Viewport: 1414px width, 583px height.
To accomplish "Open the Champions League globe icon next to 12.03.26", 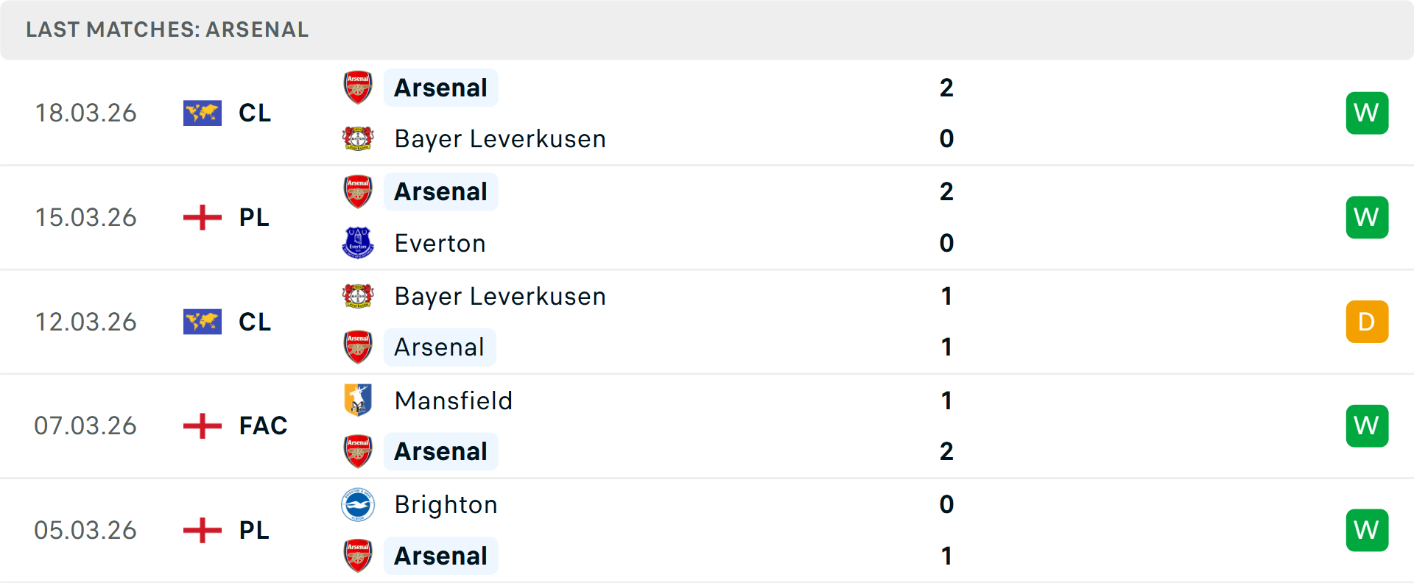I will coord(202,321).
